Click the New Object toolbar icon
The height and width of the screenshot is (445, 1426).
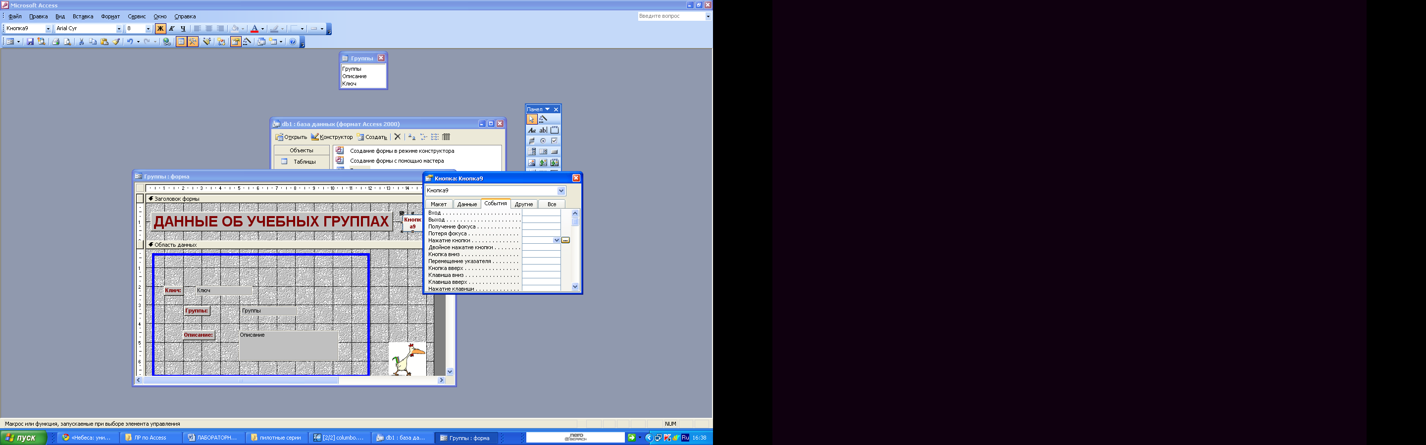pyautogui.click(x=273, y=42)
